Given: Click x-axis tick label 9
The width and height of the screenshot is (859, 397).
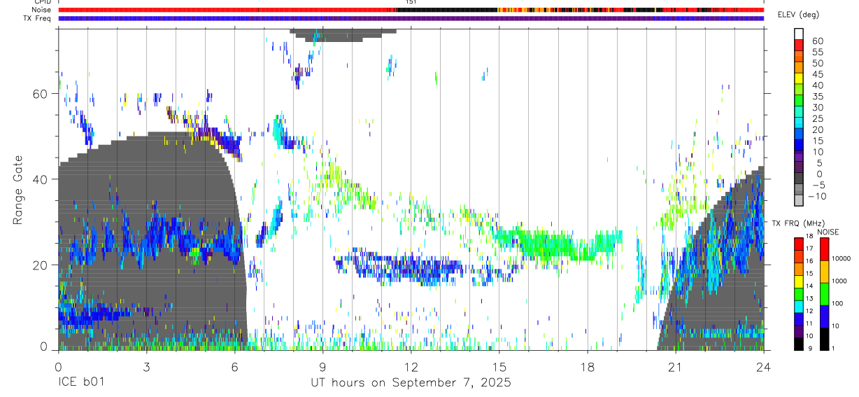Looking at the screenshot, I should tap(322, 367).
